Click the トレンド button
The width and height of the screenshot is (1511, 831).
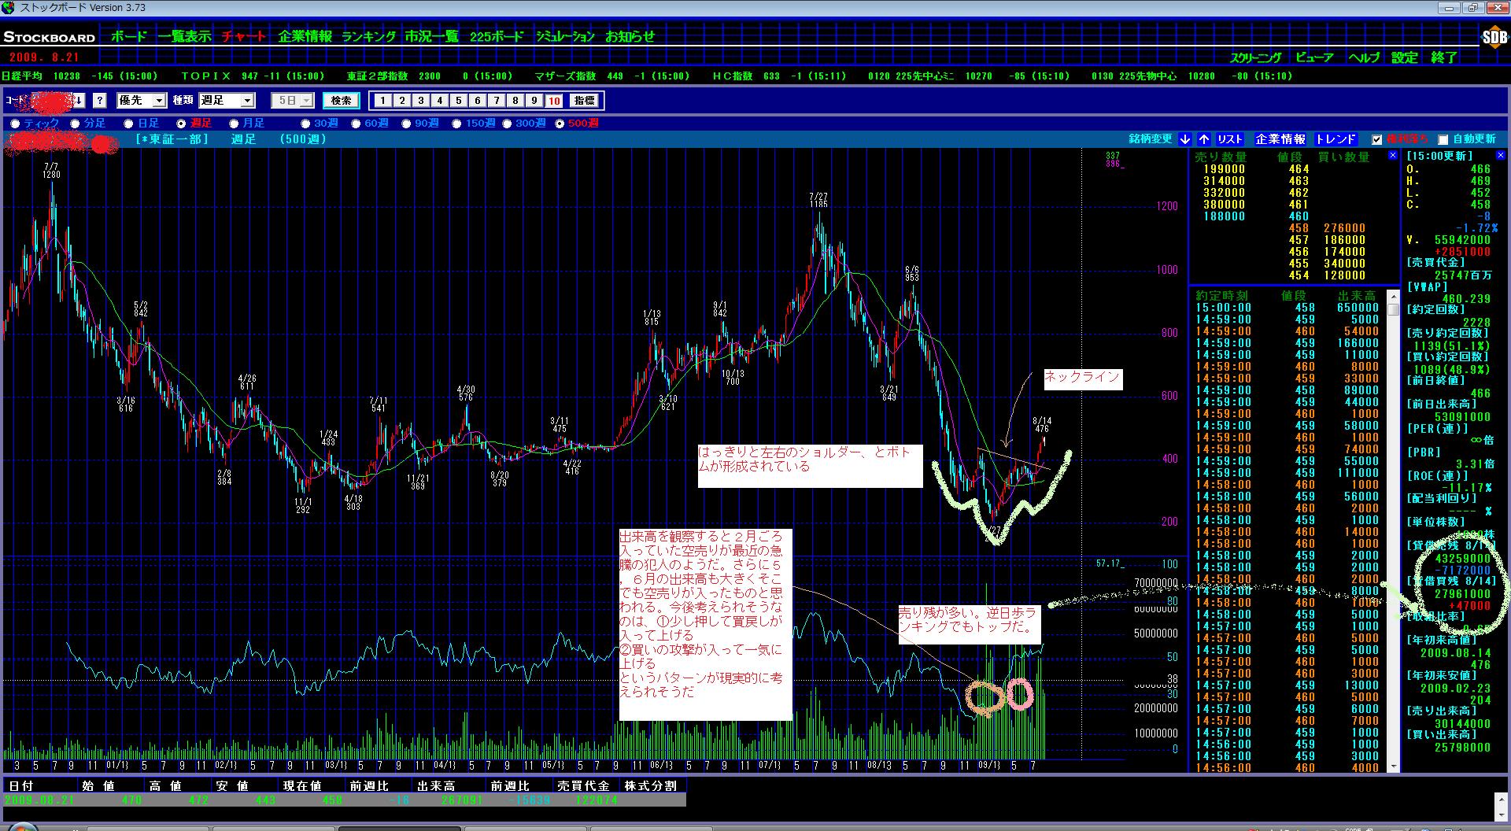(x=1336, y=139)
